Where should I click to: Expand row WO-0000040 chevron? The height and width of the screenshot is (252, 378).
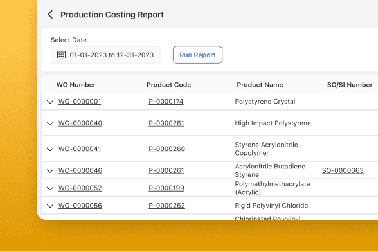coord(50,123)
